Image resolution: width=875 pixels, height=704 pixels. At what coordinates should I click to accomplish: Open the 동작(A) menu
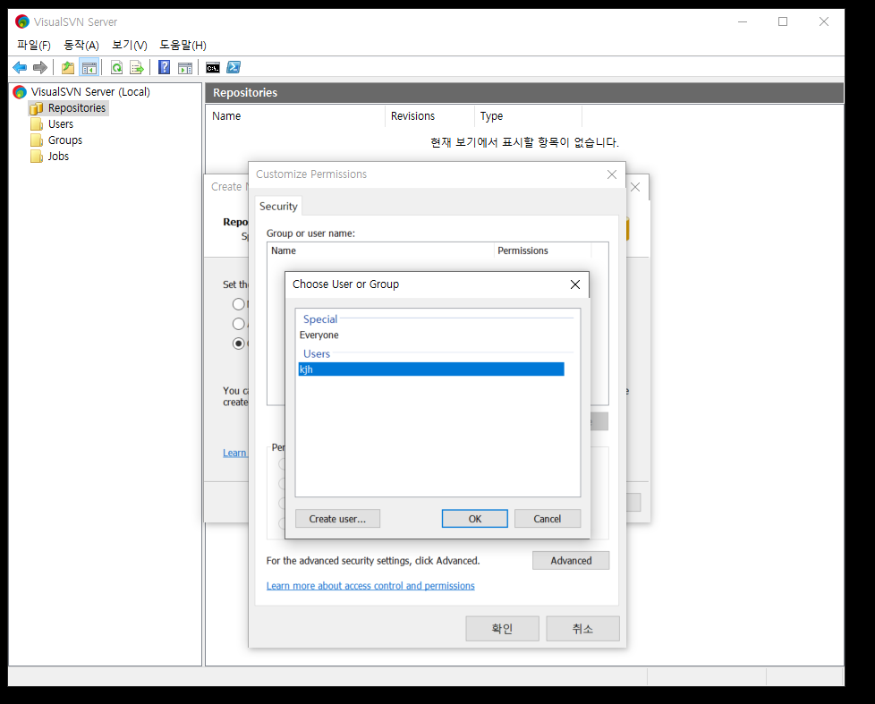[81, 46]
